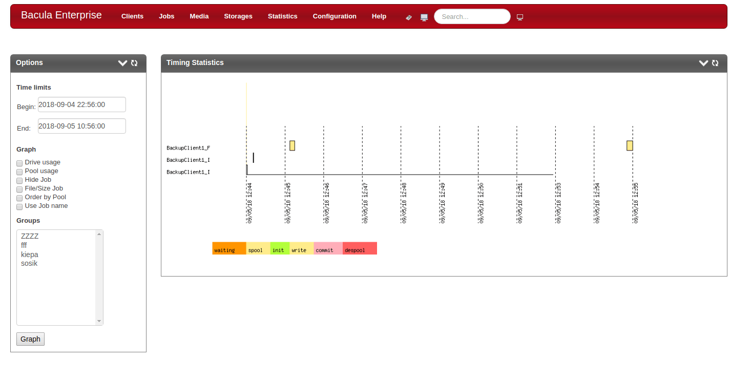Image resolution: width=730 pixels, height=381 pixels.
Task: Click the monitor icon right of search box
Action: click(x=520, y=17)
